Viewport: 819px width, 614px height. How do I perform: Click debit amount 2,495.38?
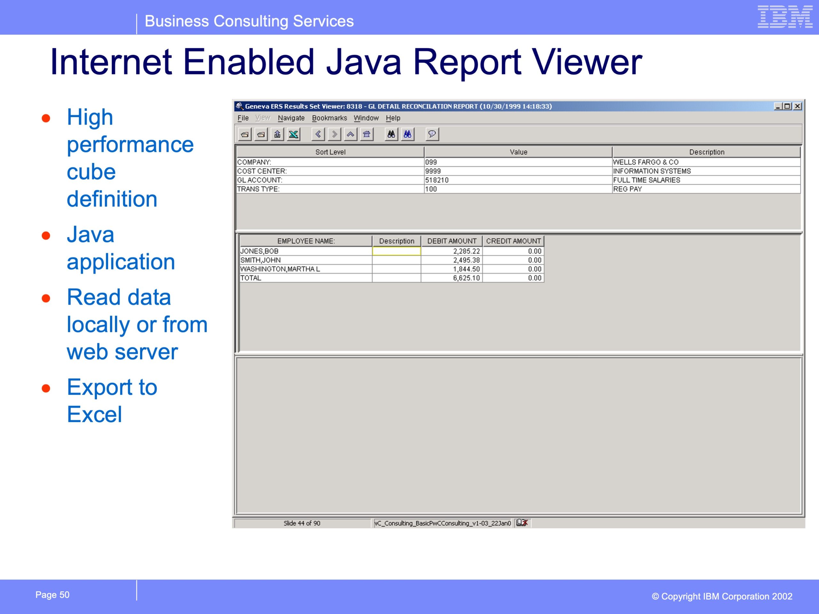pyautogui.click(x=452, y=260)
